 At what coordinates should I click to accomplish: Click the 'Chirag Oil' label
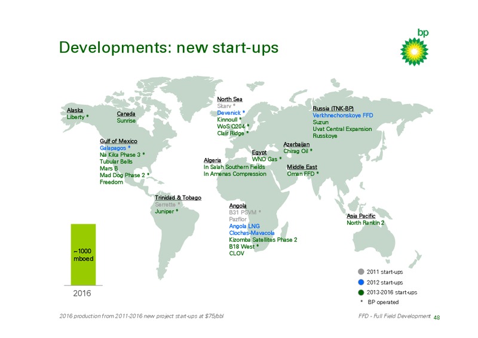tap(296, 151)
